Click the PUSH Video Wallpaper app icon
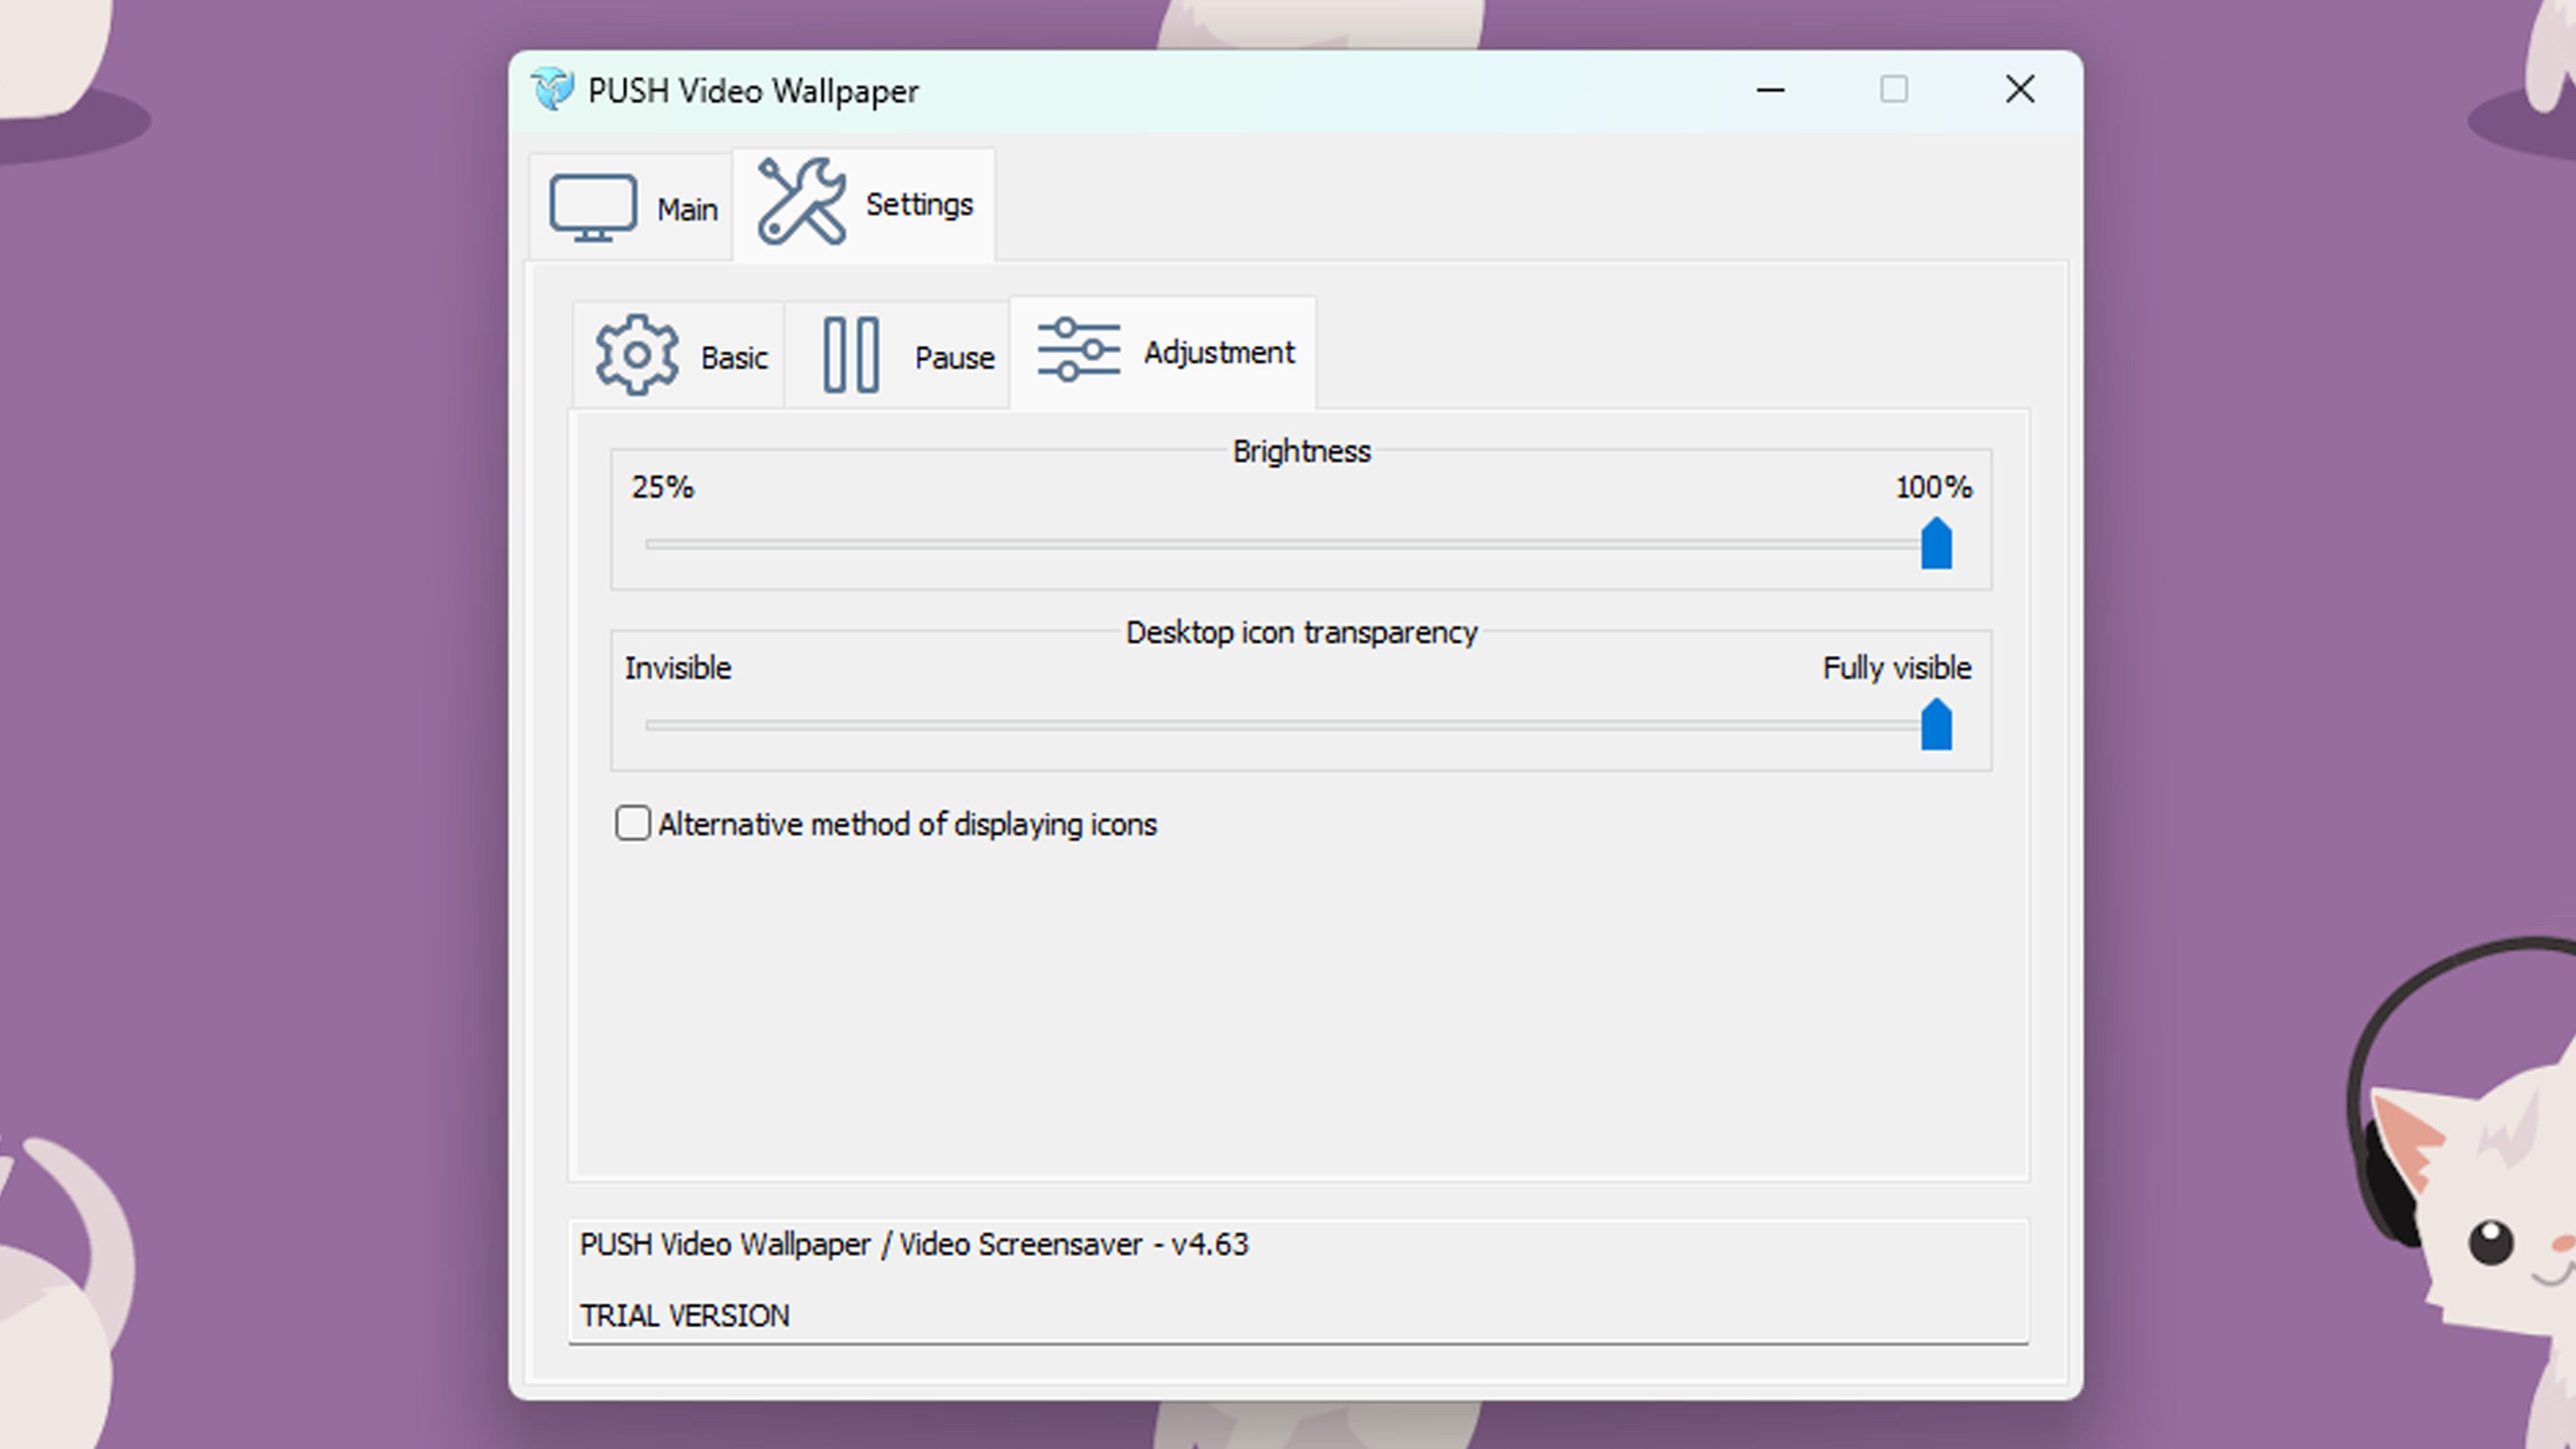Viewport: 2576px width, 1449px height. coord(552,90)
